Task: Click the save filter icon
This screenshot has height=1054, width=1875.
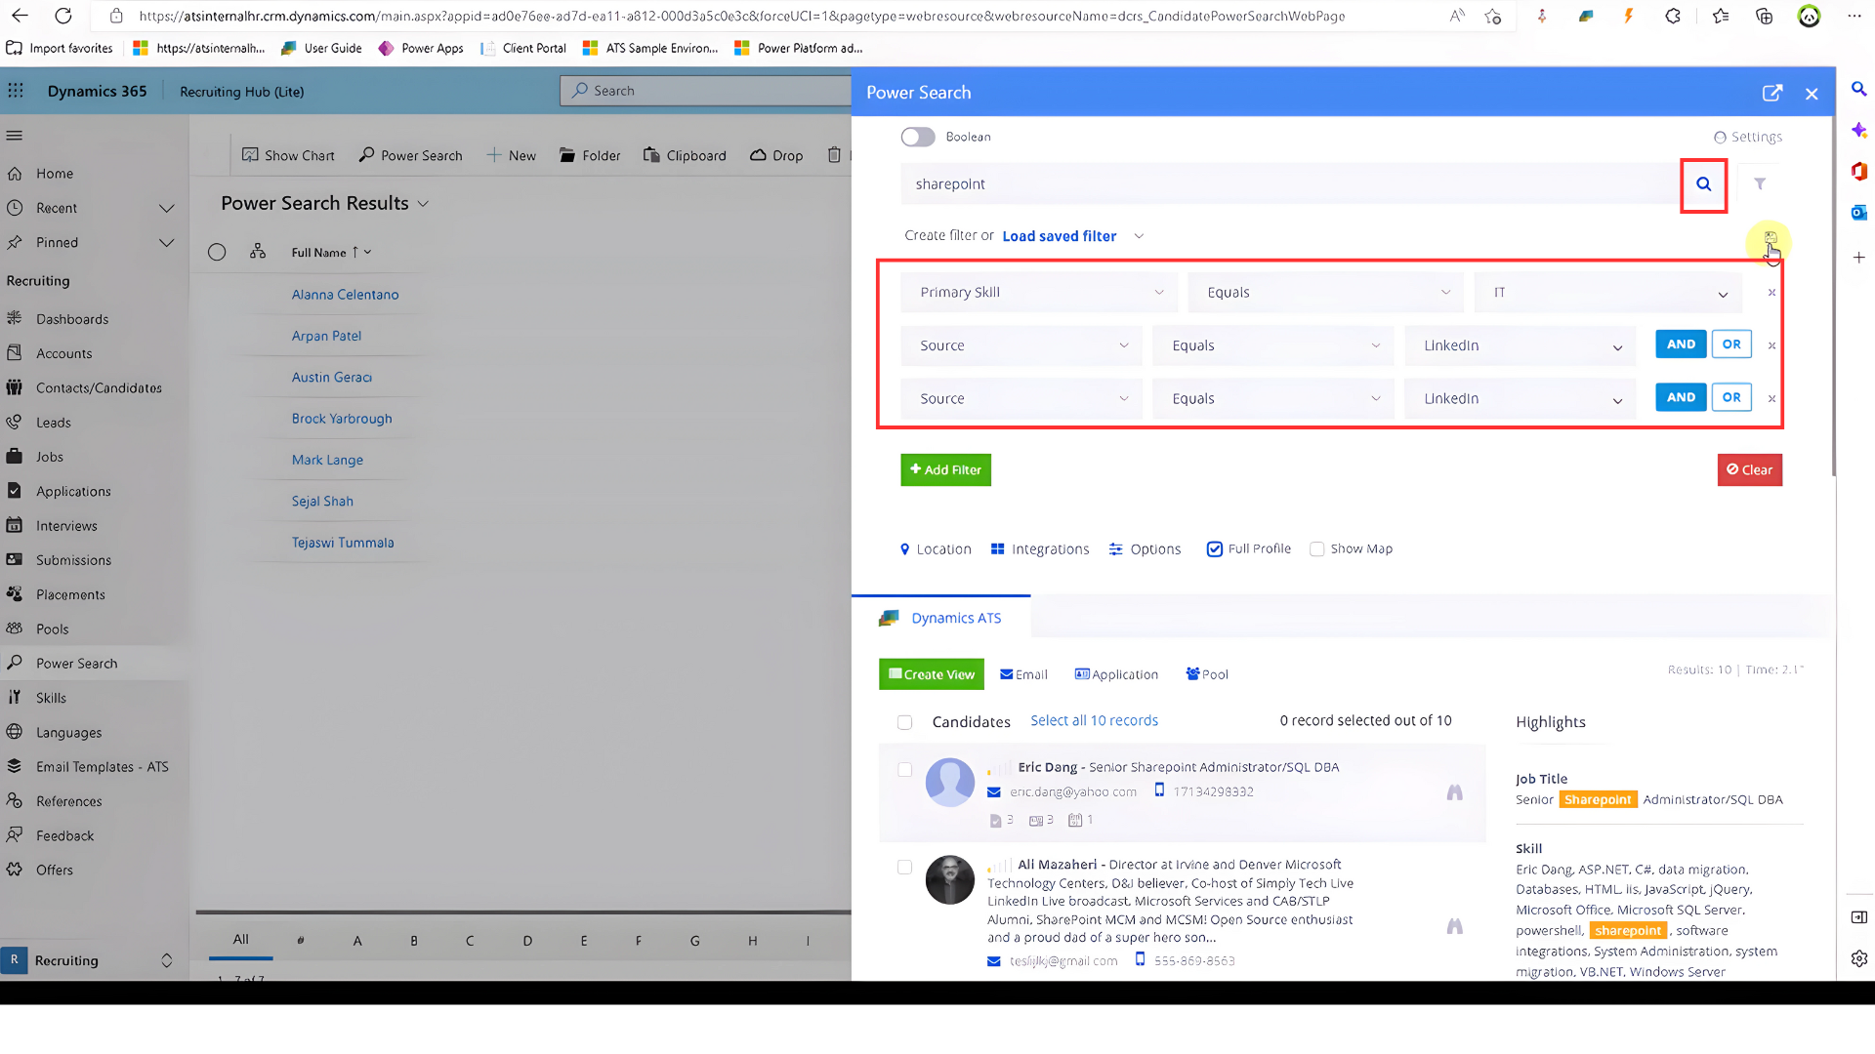Action: (1770, 238)
